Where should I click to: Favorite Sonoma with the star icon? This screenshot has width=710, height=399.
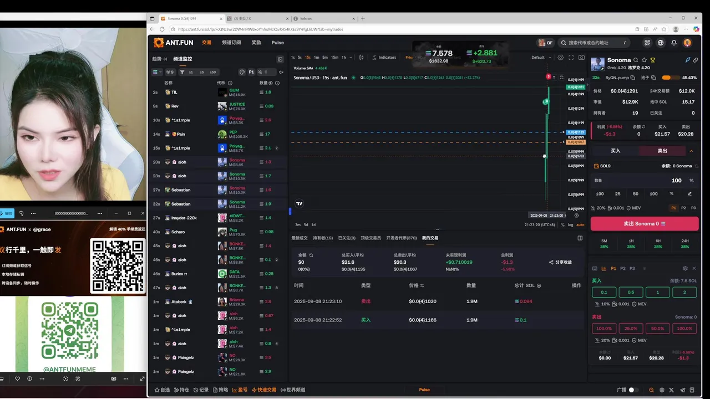644,60
